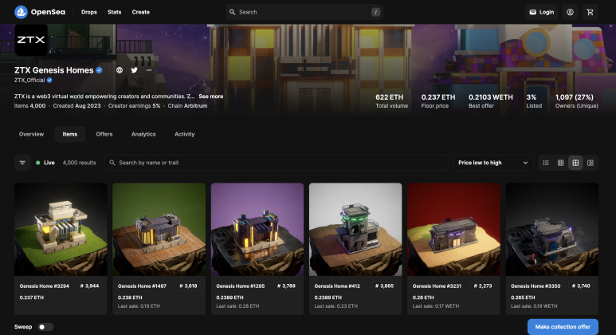Expand description with See more
616x335 pixels.
211,97
